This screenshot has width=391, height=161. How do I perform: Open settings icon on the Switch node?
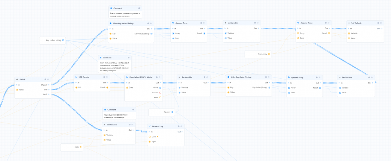45,79
